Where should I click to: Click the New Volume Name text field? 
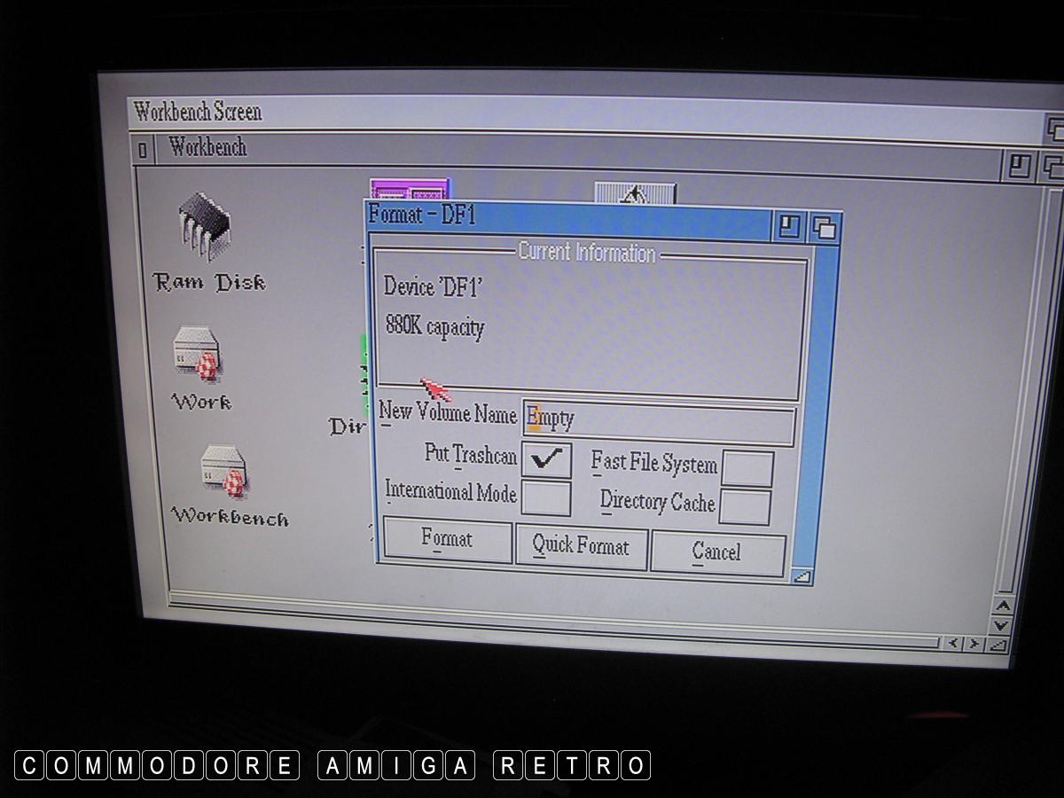pyautogui.click(x=658, y=424)
